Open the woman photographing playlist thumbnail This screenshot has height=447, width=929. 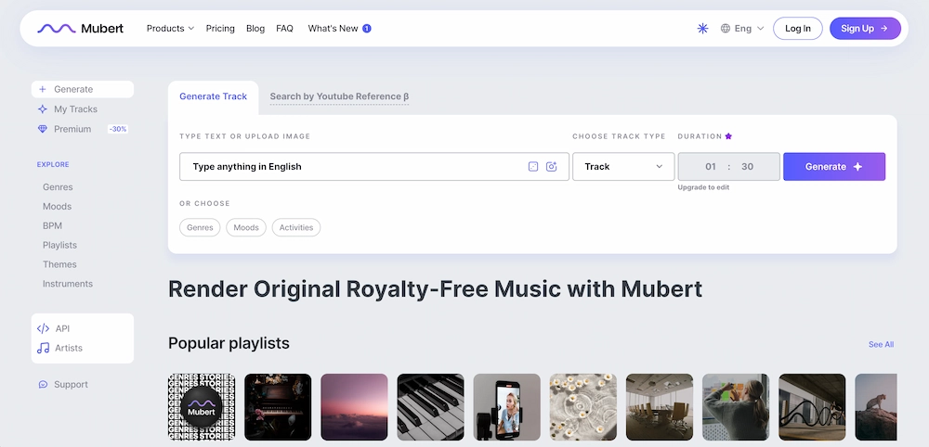[736, 407]
